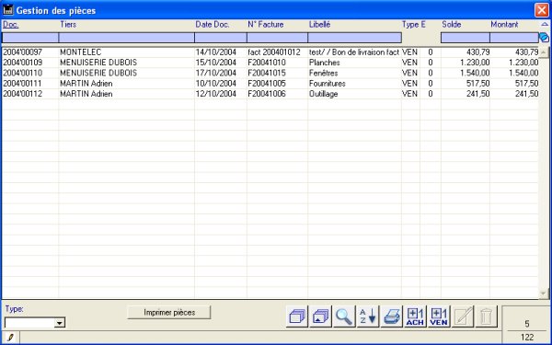
Task: Click the date 17/10/2004
Action: coord(216,73)
